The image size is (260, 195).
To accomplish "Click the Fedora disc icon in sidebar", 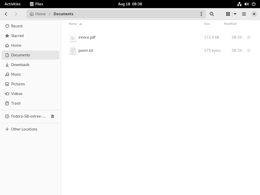I will coord(7,116).
